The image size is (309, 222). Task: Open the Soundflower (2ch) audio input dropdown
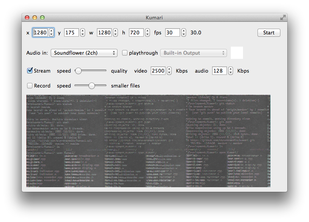84,53
